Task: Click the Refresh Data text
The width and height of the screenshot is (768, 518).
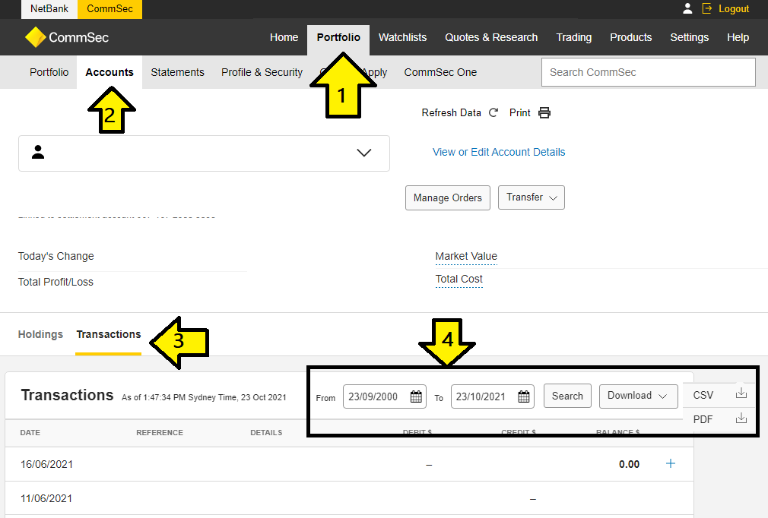Action: tap(451, 112)
